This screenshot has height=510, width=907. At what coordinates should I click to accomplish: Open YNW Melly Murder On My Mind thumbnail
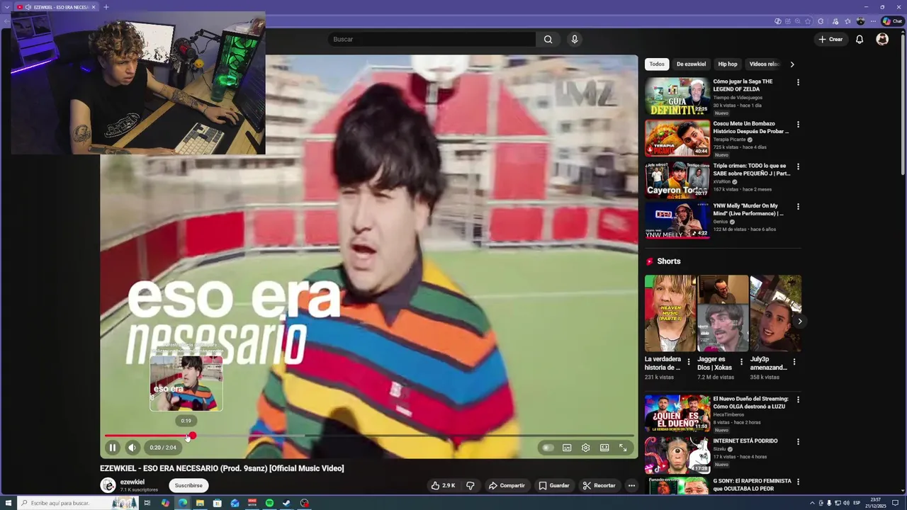tap(677, 220)
